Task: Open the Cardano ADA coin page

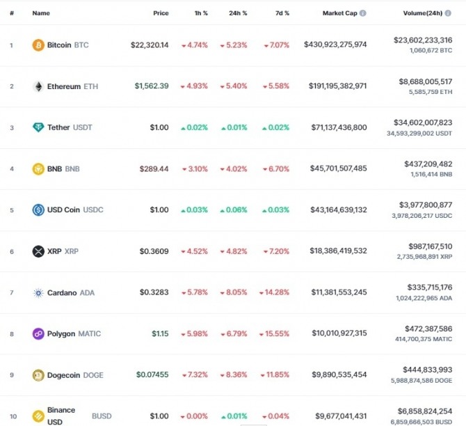Action: coord(71,293)
